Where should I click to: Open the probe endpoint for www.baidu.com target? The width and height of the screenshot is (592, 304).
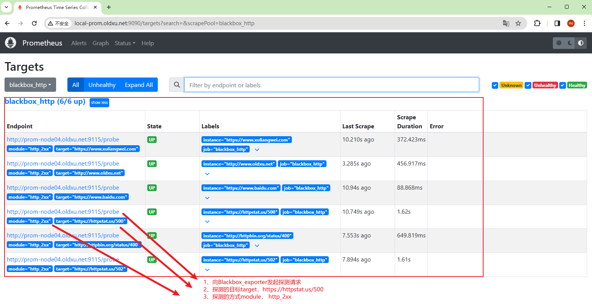click(63, 188)
